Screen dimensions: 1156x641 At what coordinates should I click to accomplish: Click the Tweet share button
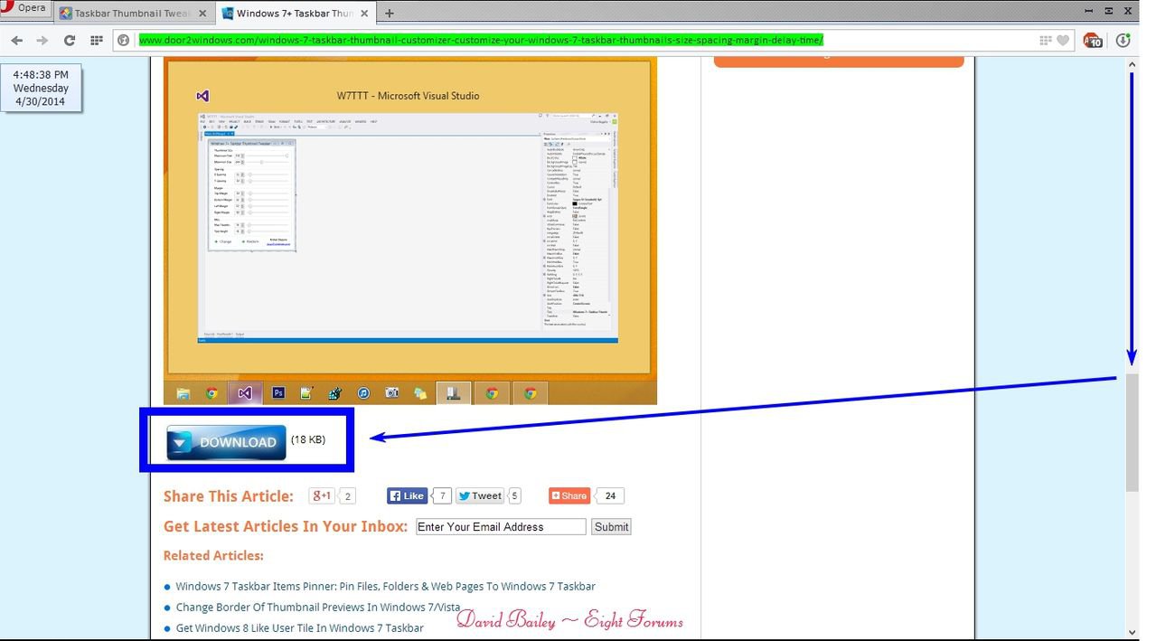[480, 495]
